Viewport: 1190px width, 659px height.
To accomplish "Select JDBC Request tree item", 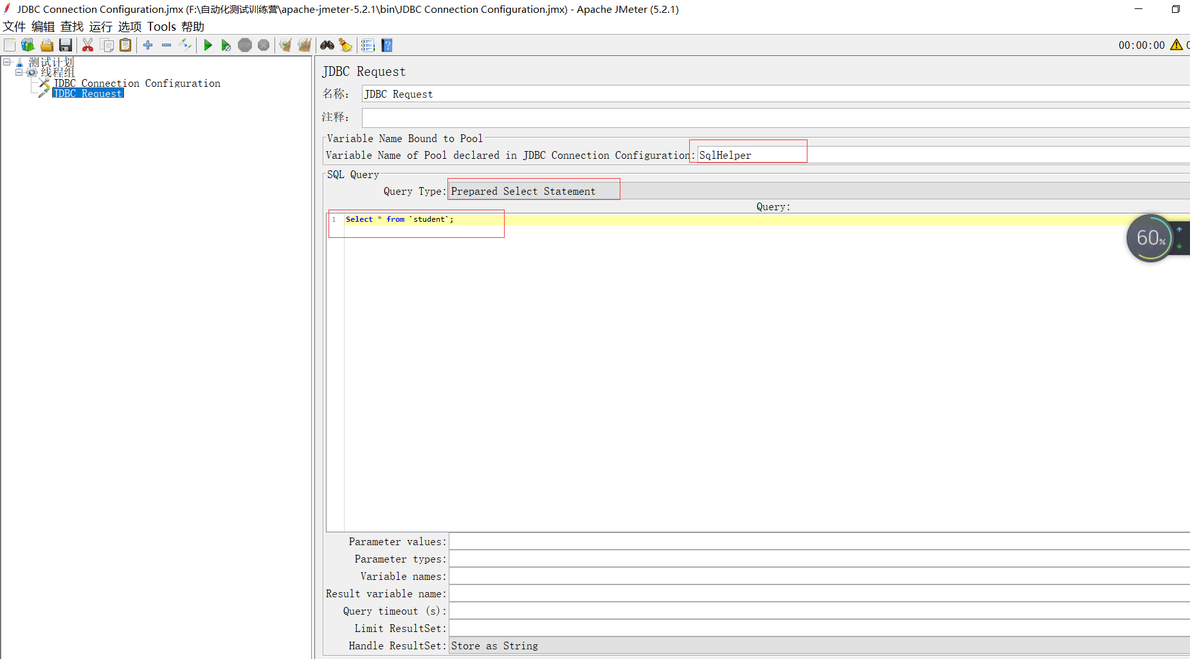I will (88, 93).
